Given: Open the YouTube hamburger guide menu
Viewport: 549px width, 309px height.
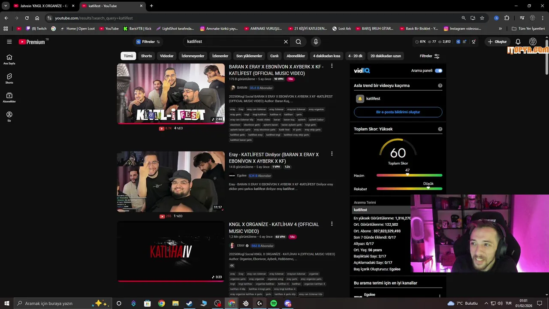Looking at the screenshot, I should click(x=9, y=42).
